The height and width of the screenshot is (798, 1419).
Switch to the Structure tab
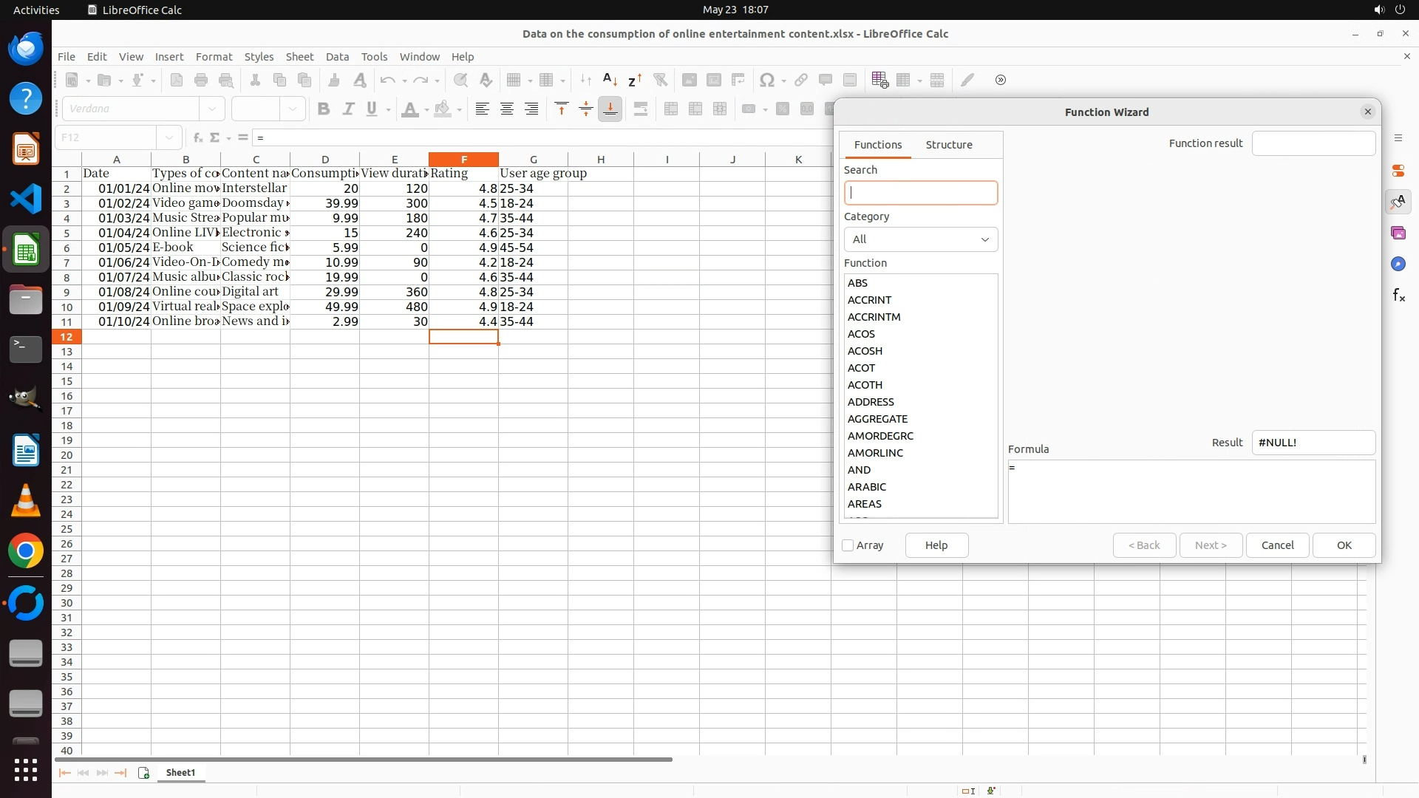coord(949,145)
